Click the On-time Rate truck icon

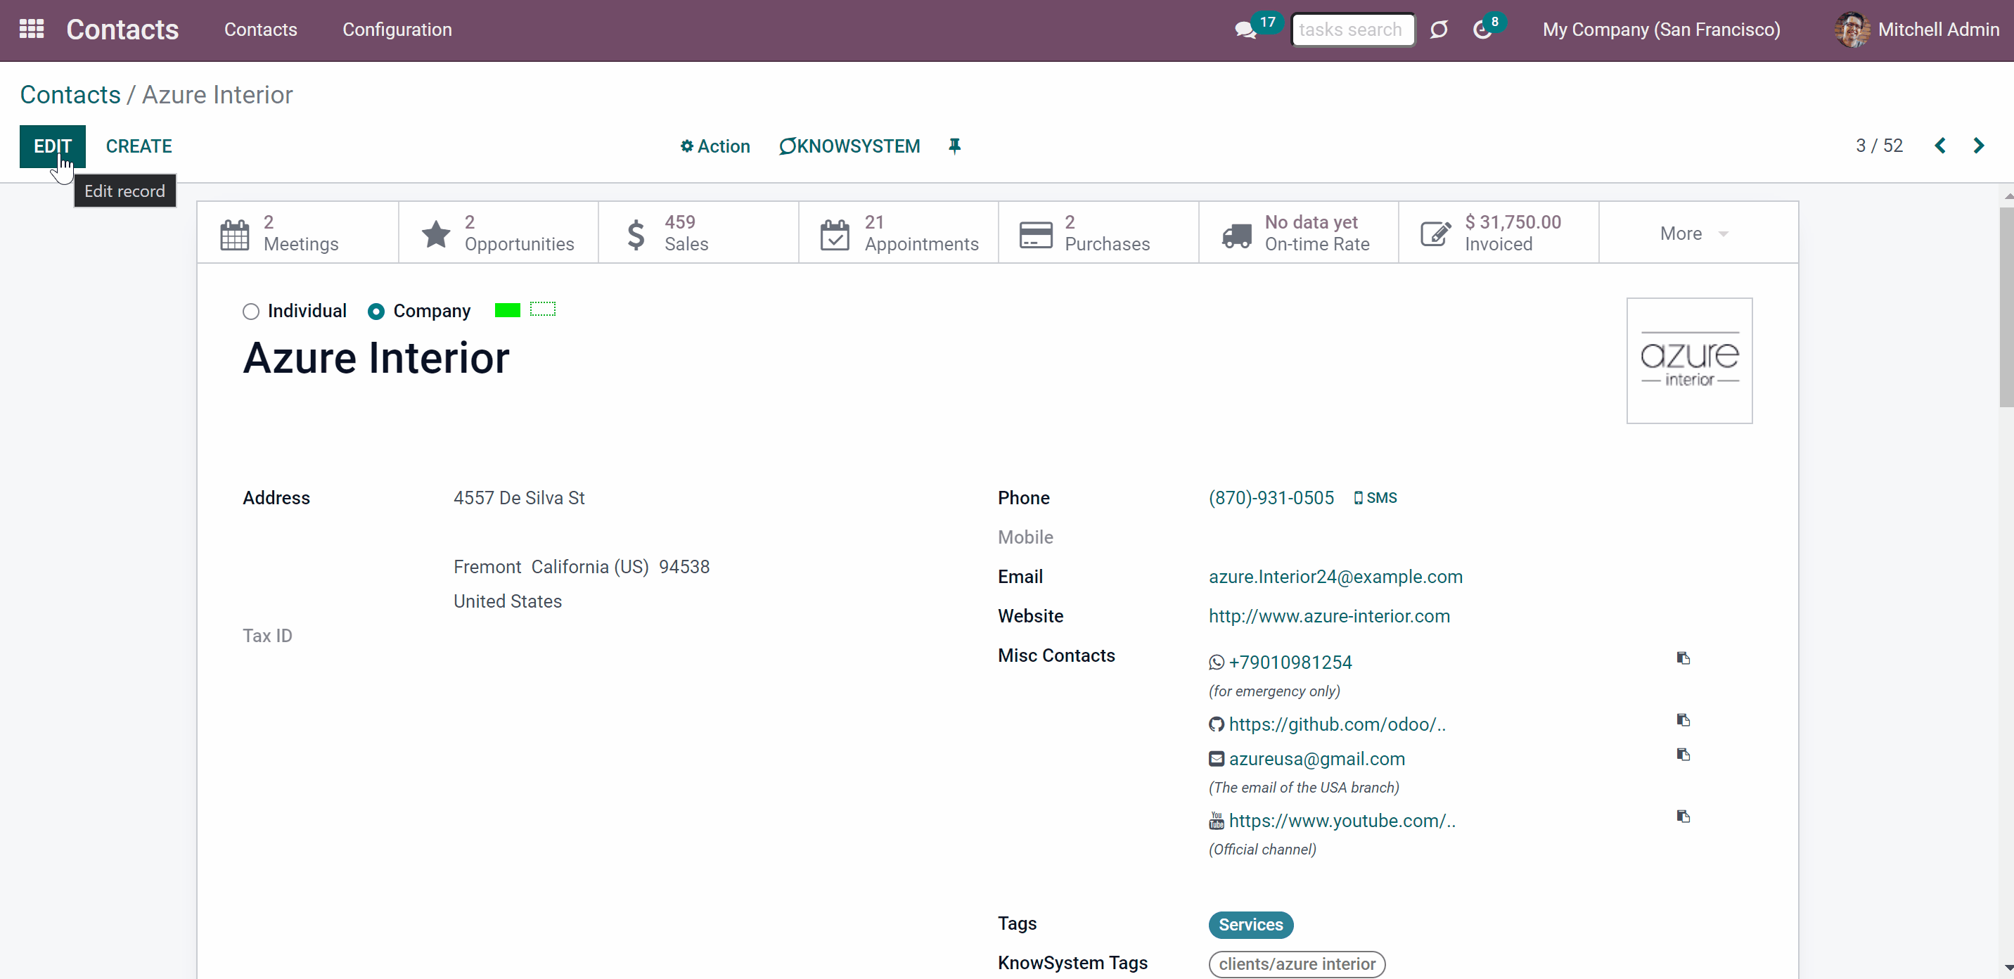click(1236, 235)
